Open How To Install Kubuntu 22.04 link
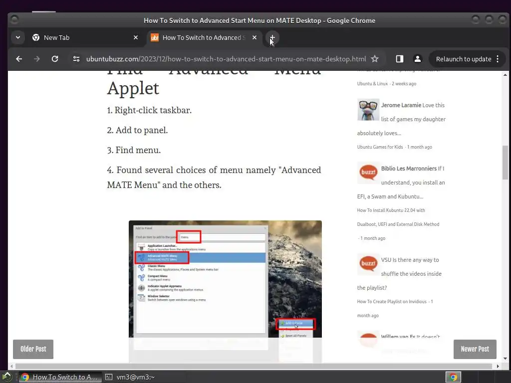511x383 pixels. [x=398, y=217]
